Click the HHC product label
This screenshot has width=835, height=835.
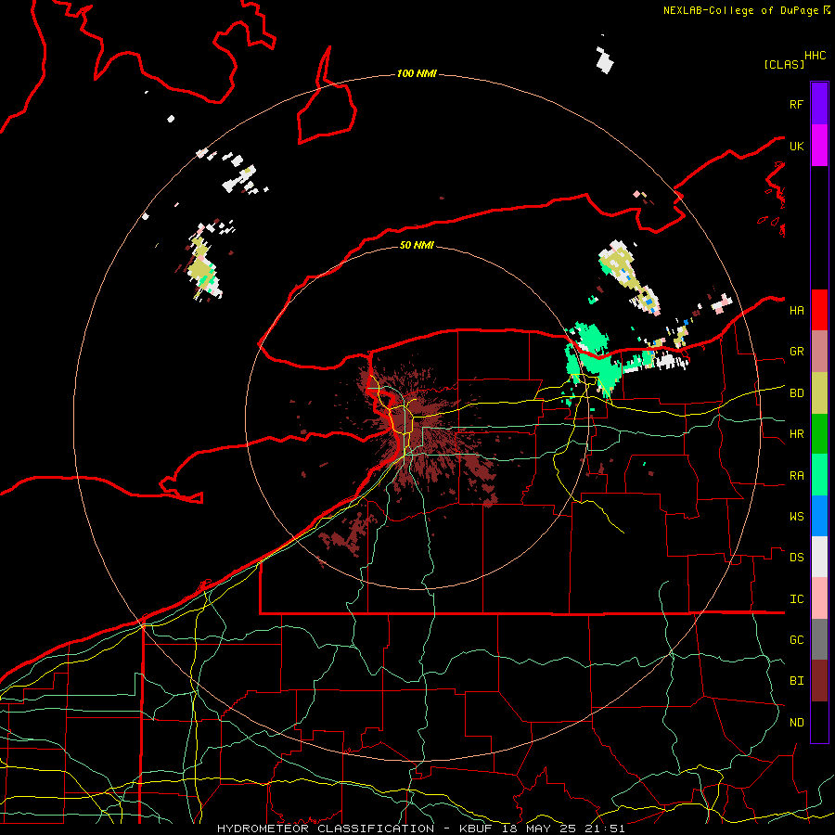(x=815, y=56)
